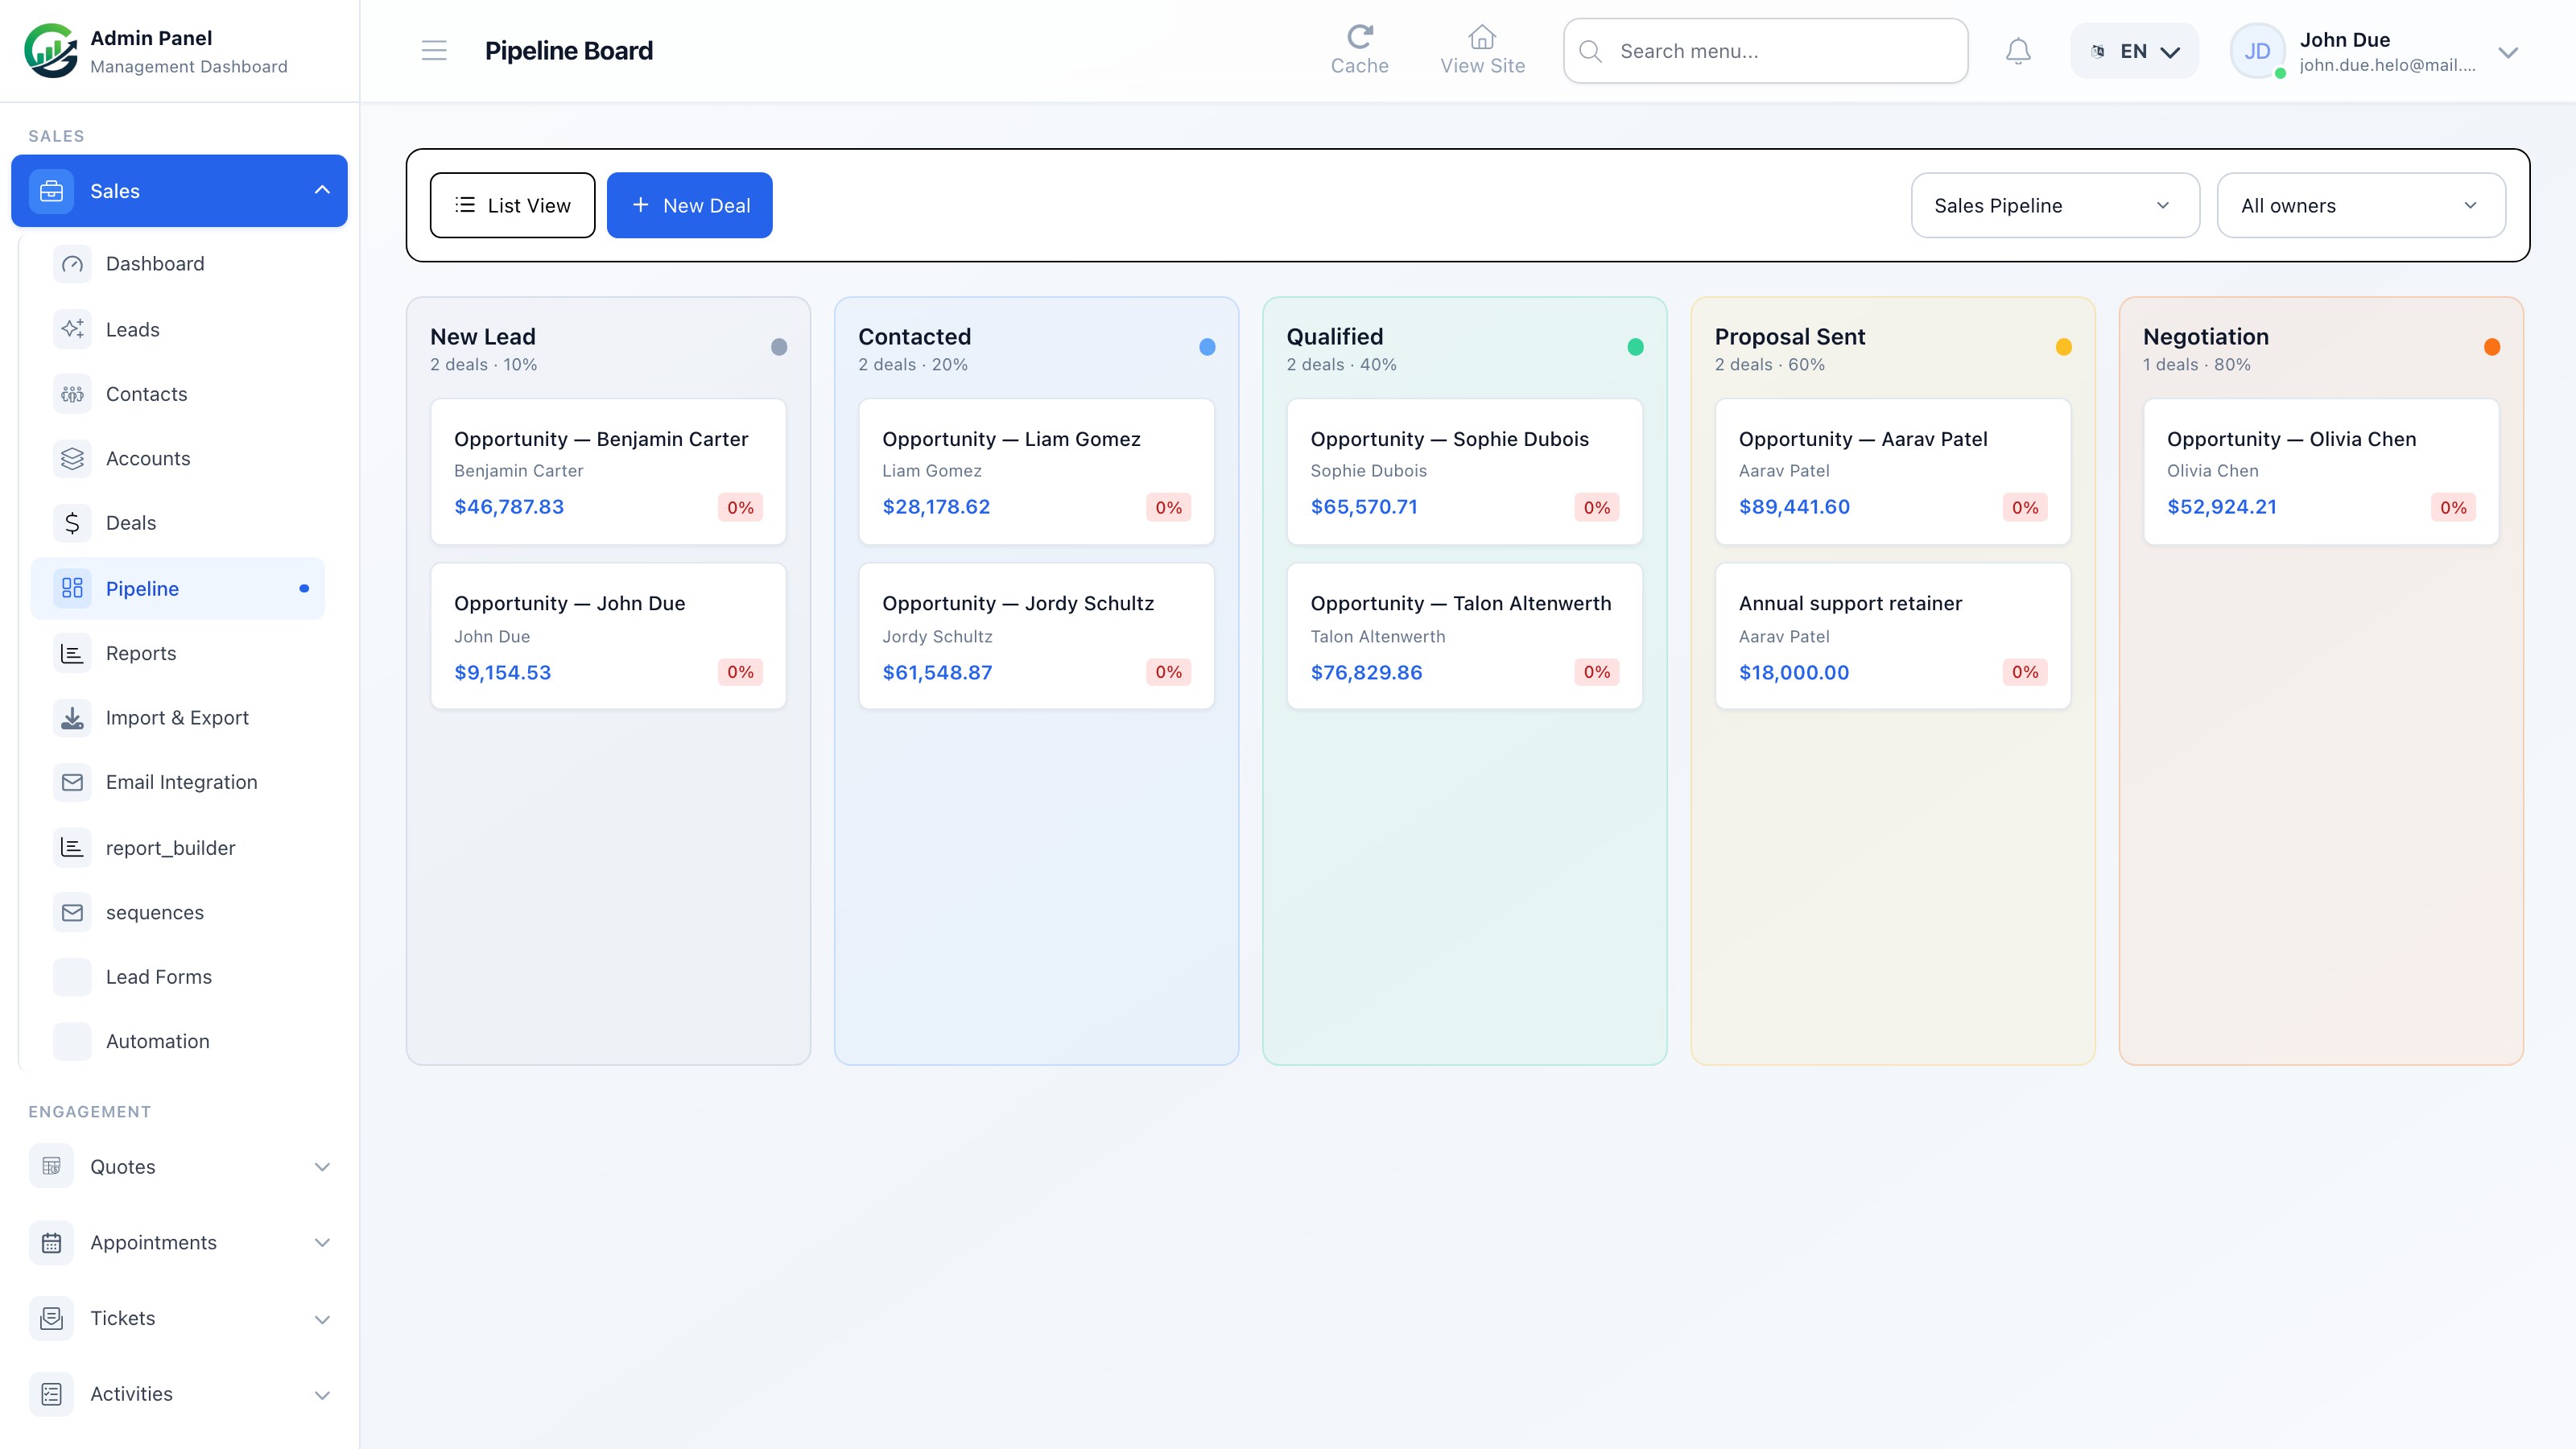Image resolution: width=2576 pixels, height=1449 pixels.
Task: Open Opportunity — Talon Altenwerth deal card
Action: coord(1464,636)
